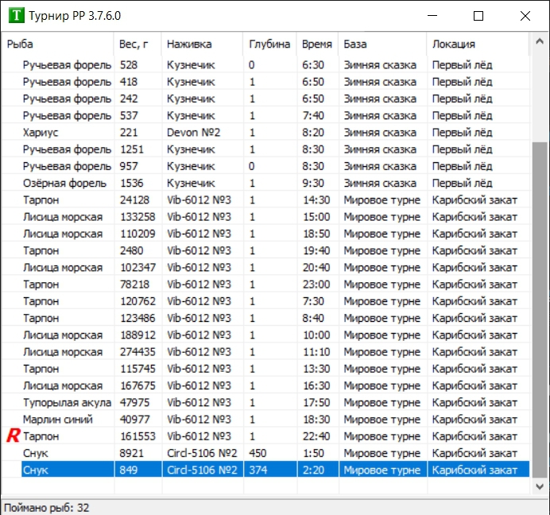The image size is (550, 515).
Task: Click the scrollbar down arrow
Action: coord(540,486)
